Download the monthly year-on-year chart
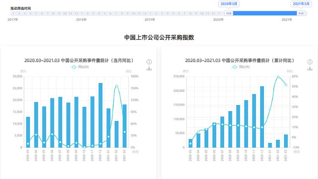 pyautogui.click(x=149, y=68)
